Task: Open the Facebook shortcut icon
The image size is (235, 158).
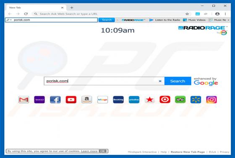Action: pos(55,100)
